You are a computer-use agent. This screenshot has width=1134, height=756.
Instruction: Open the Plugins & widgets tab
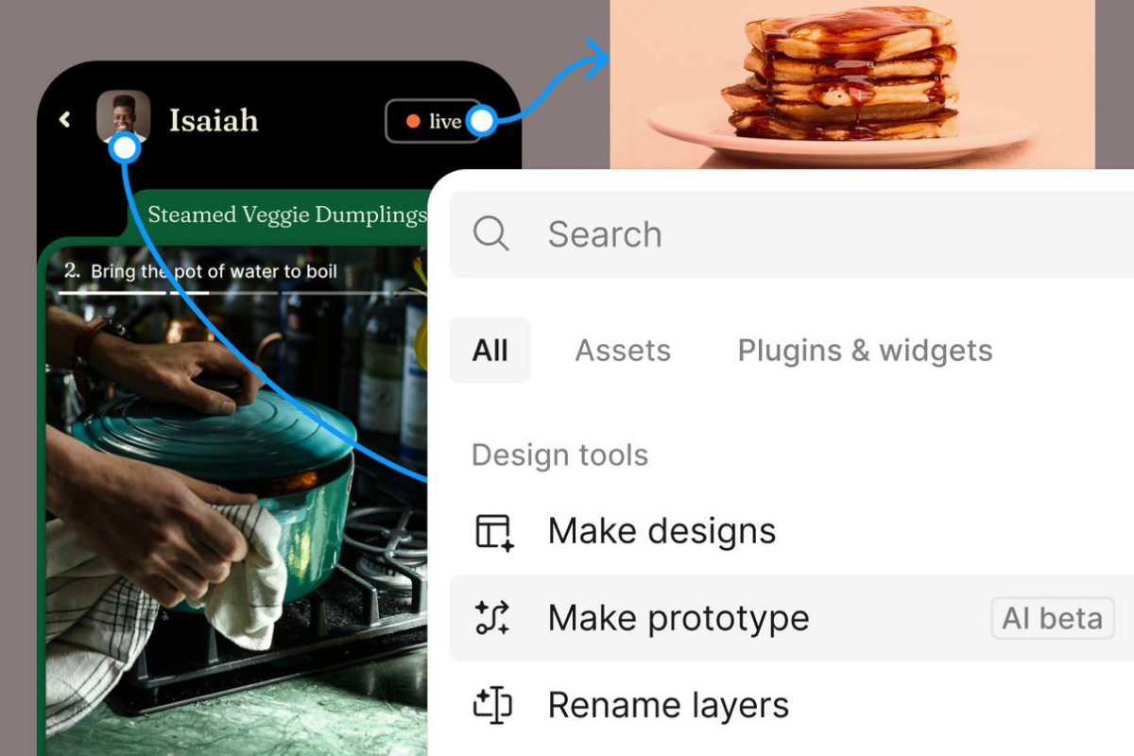pyautogui.click(x=865, y=351)
